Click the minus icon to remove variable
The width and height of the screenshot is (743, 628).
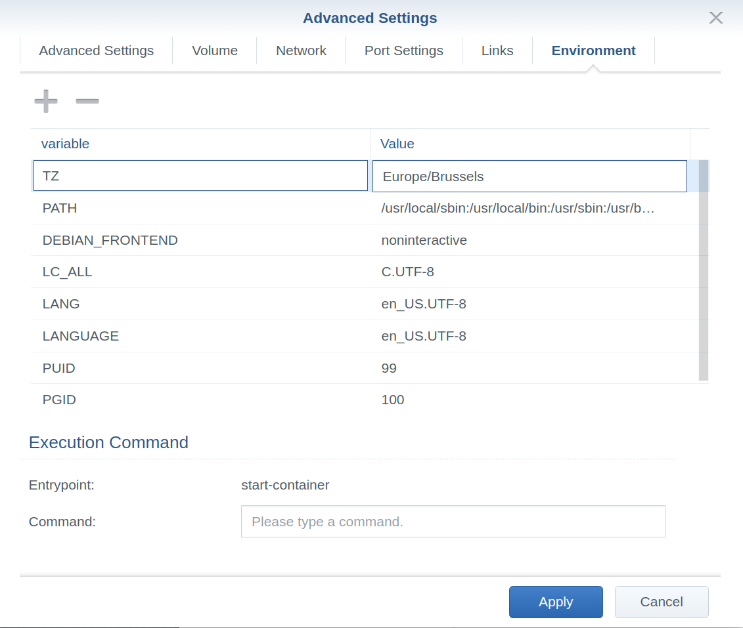(x=87, y=101)
